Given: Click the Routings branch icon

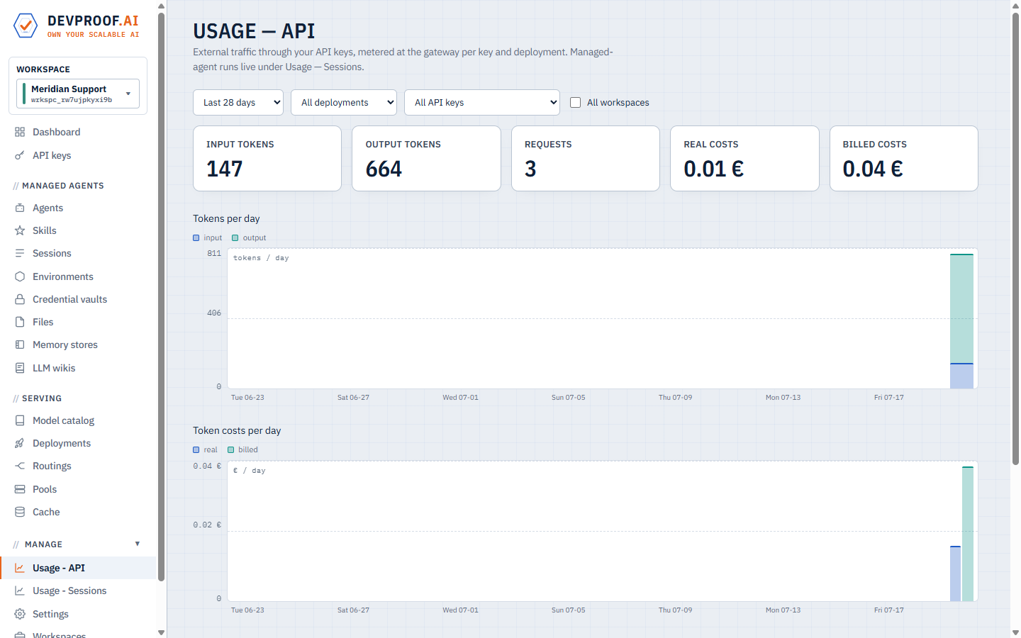Looking at the screenshot, I should [20, 466].
